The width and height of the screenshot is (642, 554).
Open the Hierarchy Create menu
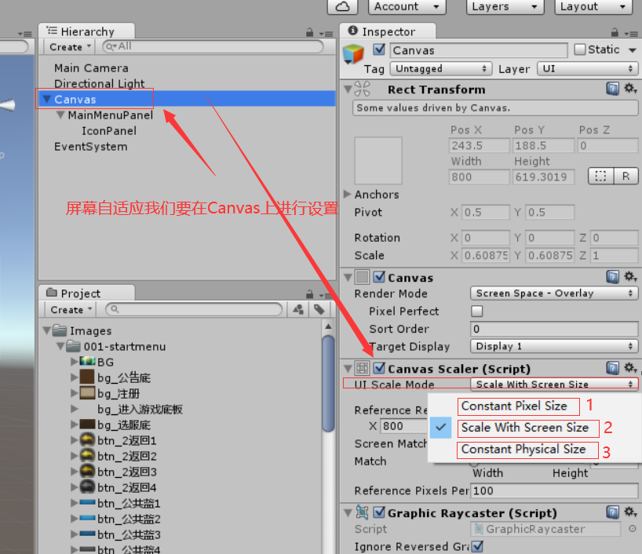(69, 47)
